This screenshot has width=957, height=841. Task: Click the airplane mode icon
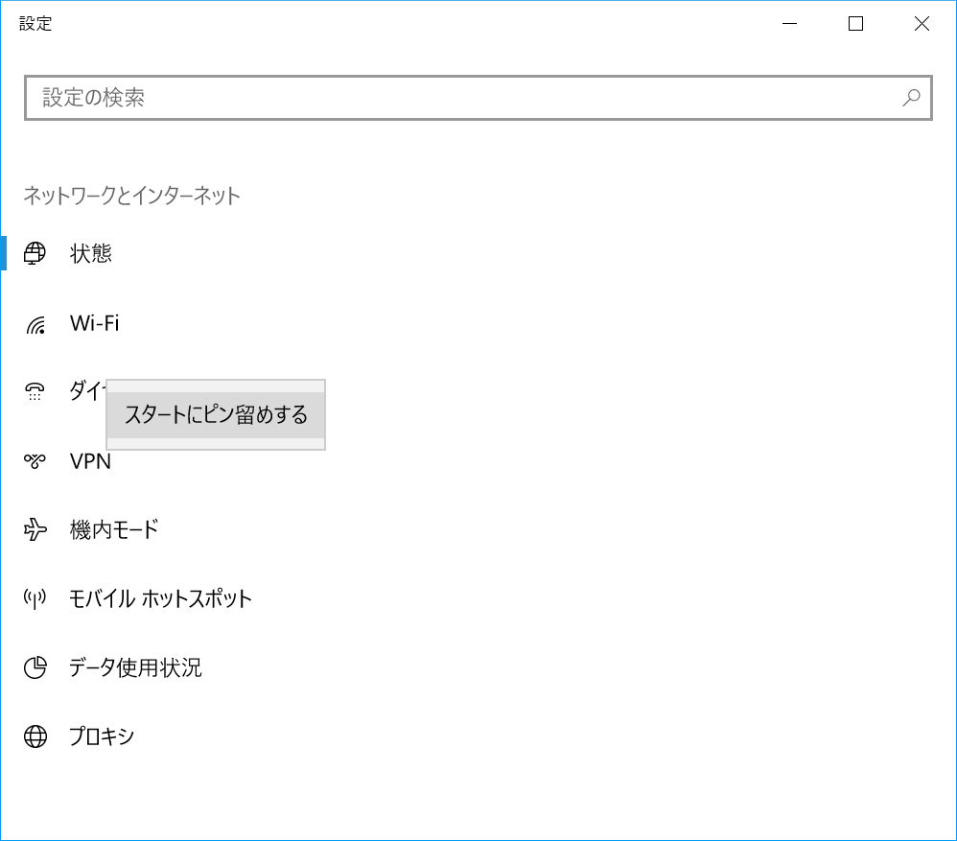click(35, 529)
